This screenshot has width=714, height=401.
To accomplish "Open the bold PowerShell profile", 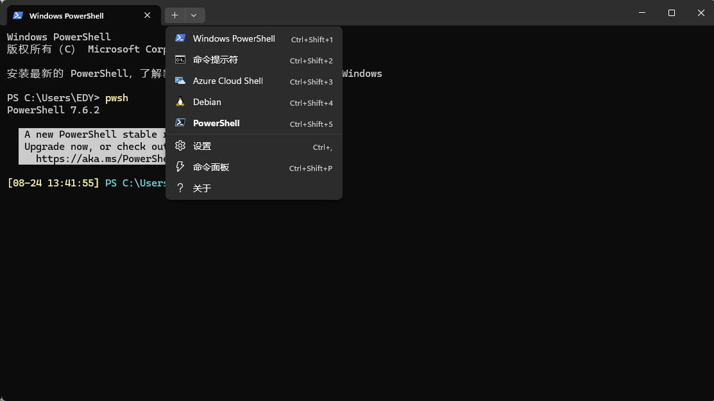I will click(x=254, y=123).
